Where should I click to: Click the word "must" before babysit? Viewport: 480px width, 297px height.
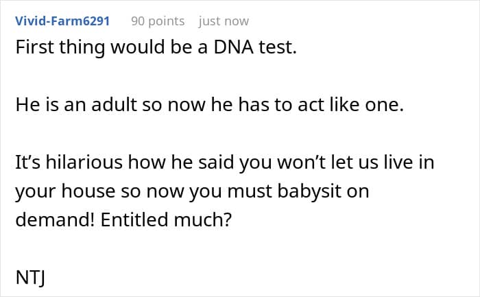259,192
